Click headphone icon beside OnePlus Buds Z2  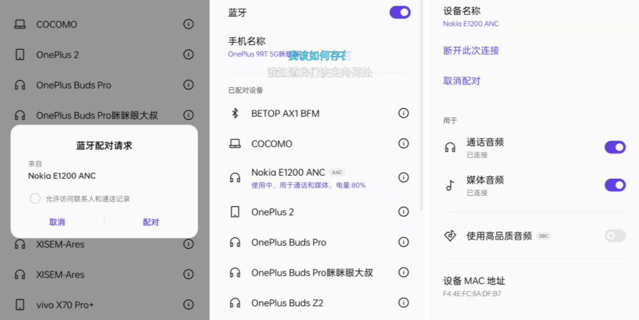point(235,303)
